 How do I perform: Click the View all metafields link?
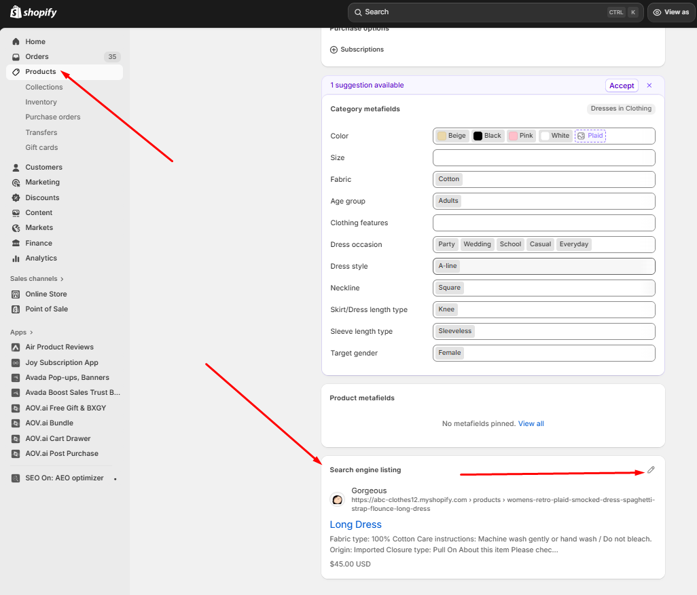click(x=531, y=423)
